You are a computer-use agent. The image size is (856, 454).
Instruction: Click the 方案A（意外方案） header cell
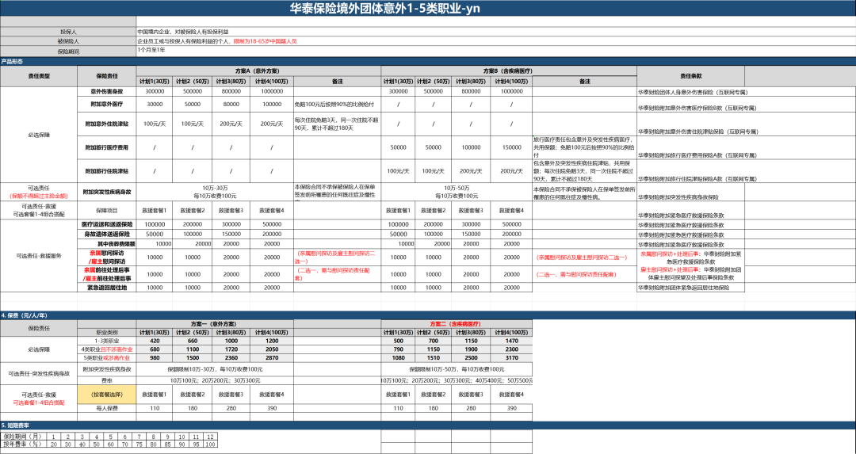coord(258,71)
